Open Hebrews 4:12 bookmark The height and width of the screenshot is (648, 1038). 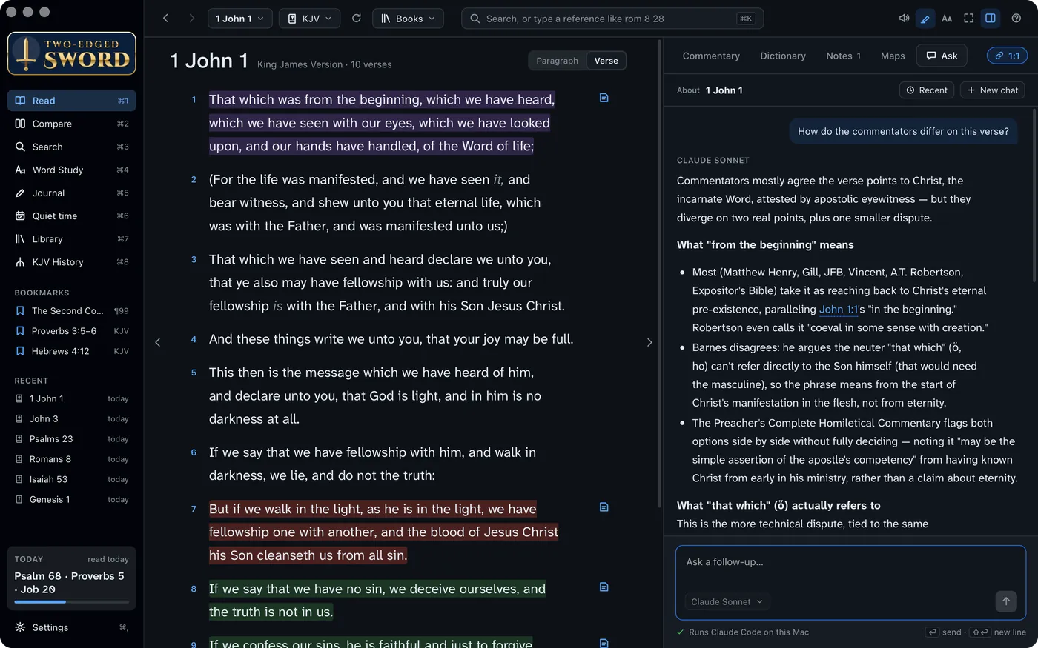[72, 351]
